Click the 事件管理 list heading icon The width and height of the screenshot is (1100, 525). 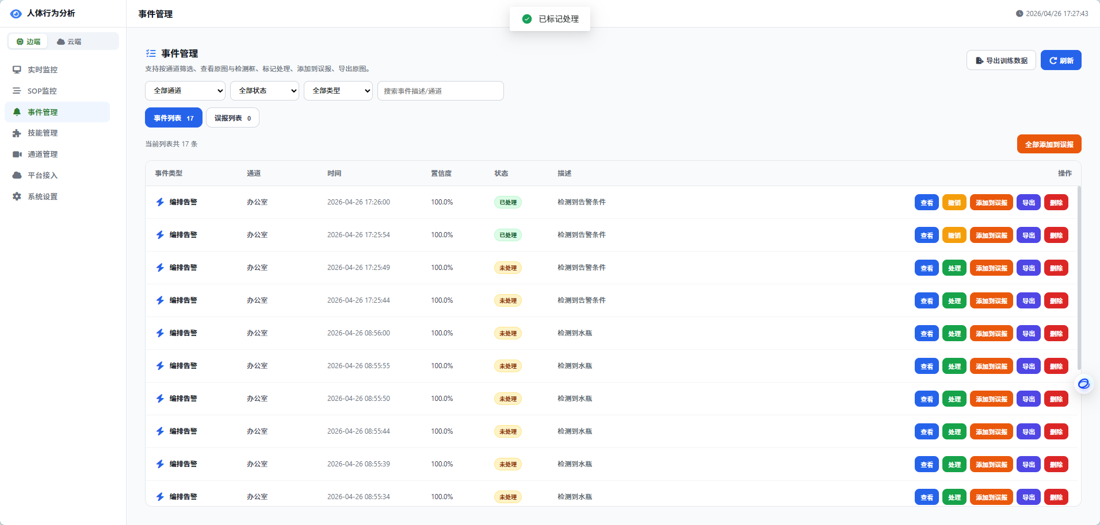click(x=151, y=53)
